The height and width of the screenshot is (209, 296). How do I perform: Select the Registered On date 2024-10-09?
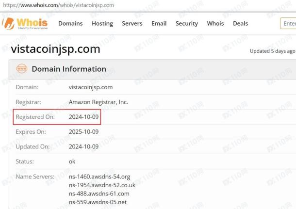tap(83, 117)
